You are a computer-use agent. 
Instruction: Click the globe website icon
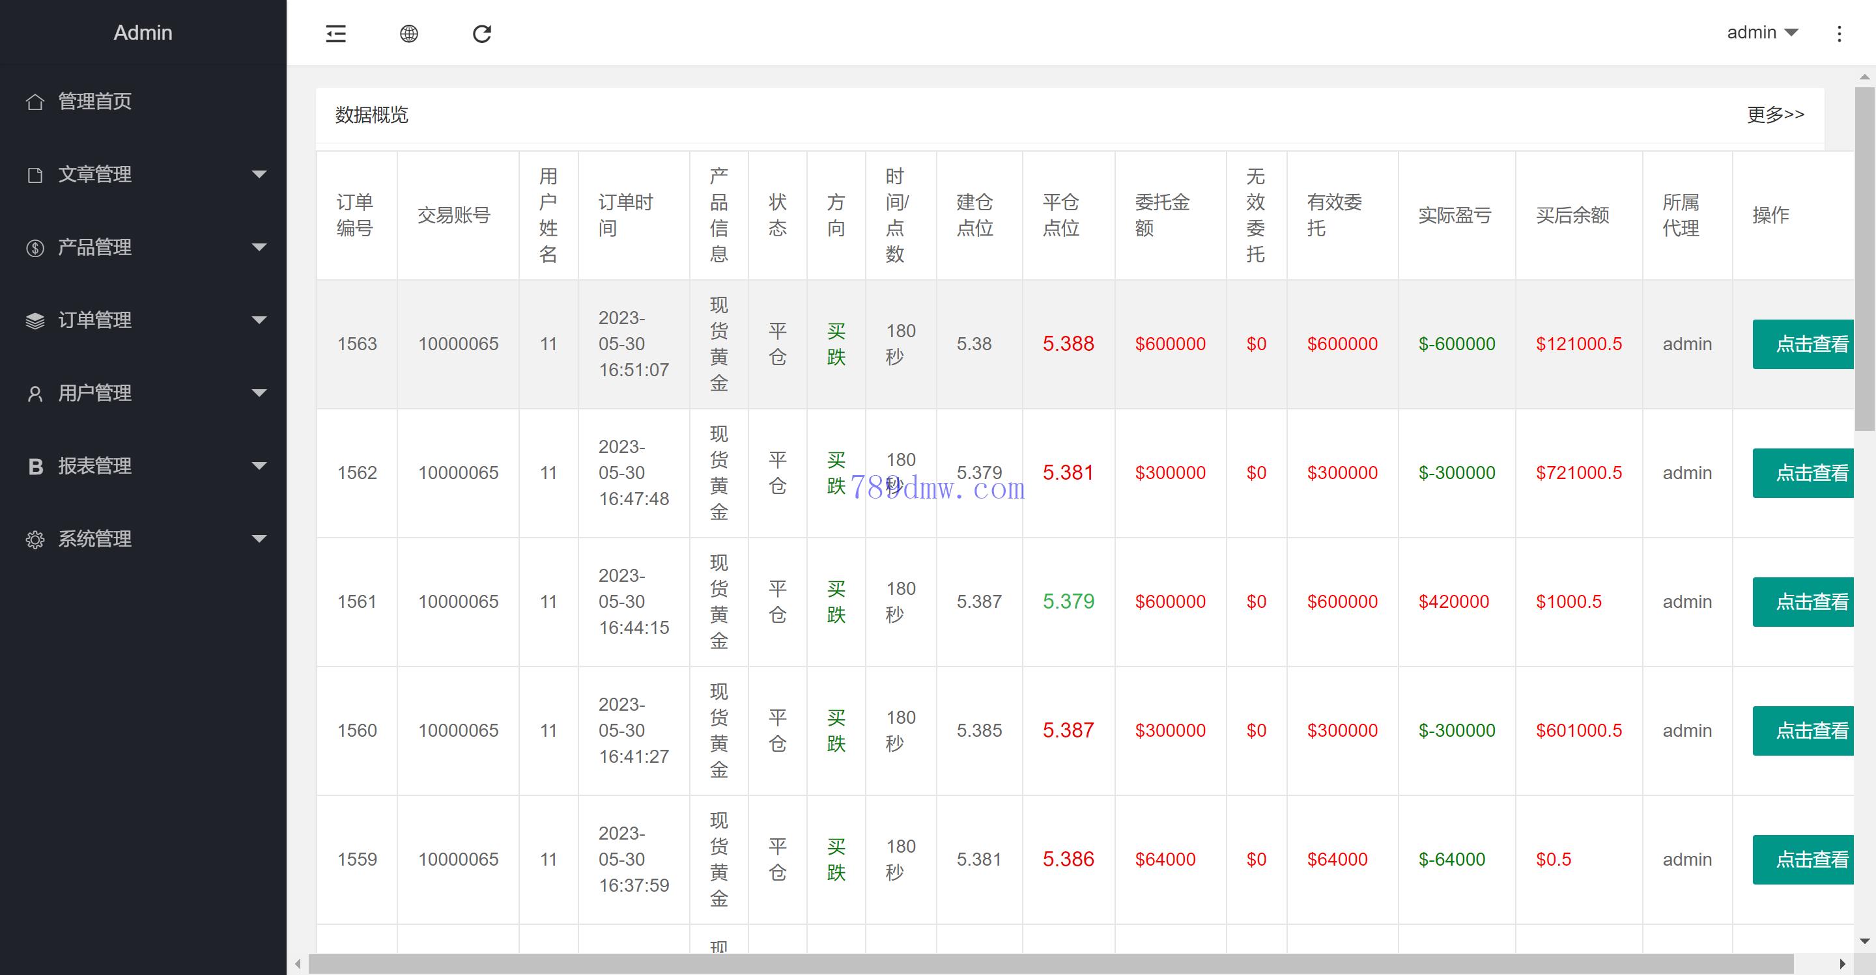click(x=409, y=33)
